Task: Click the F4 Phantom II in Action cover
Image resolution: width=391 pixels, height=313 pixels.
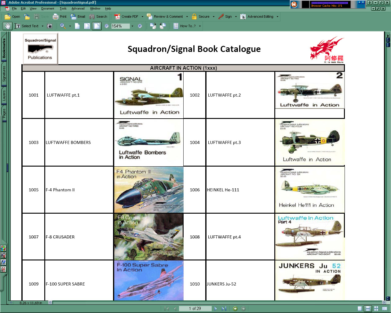Action: click(x=149, y=190)
